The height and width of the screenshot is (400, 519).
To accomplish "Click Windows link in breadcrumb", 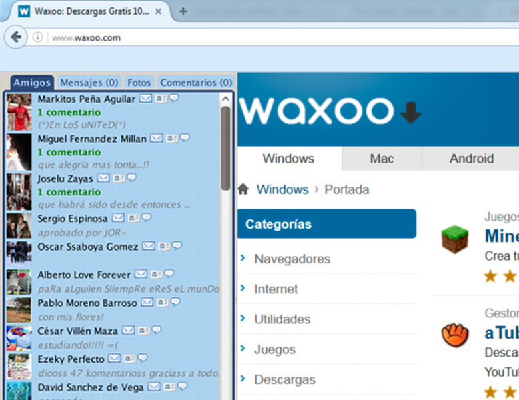I will click(x=282, y=189).
